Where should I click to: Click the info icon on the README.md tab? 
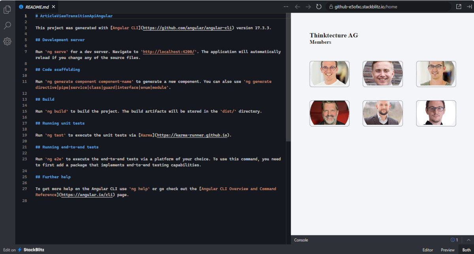[21, 6]
